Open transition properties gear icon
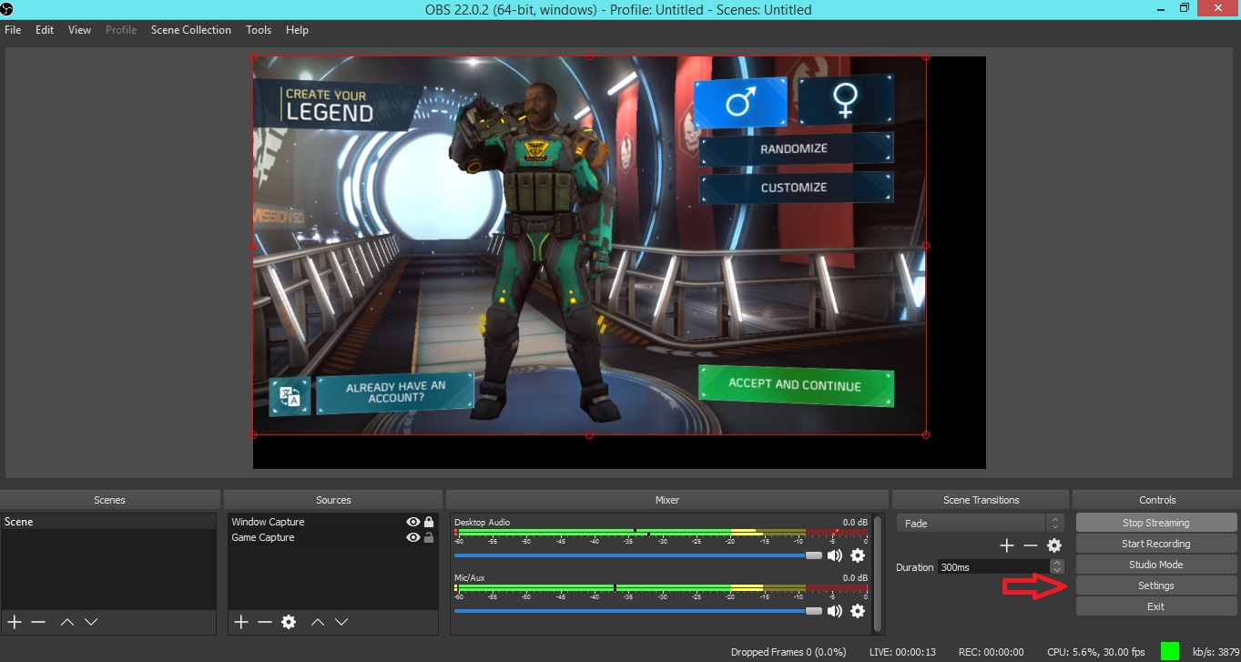The width and height of the screenshot is (1241, 662). 1054,545
